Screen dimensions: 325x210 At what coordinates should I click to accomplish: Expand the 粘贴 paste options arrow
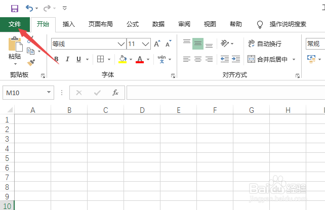(x=15, y=64)
